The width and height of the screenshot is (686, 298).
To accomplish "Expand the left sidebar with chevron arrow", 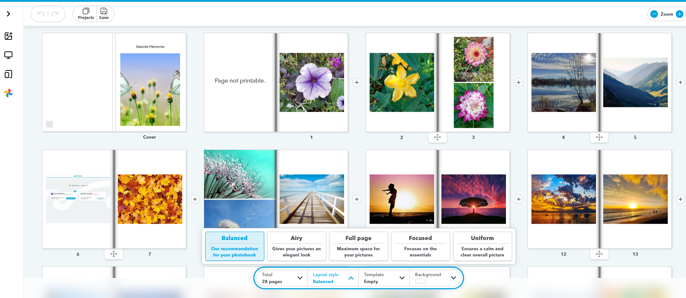I will tap(8, 14).
